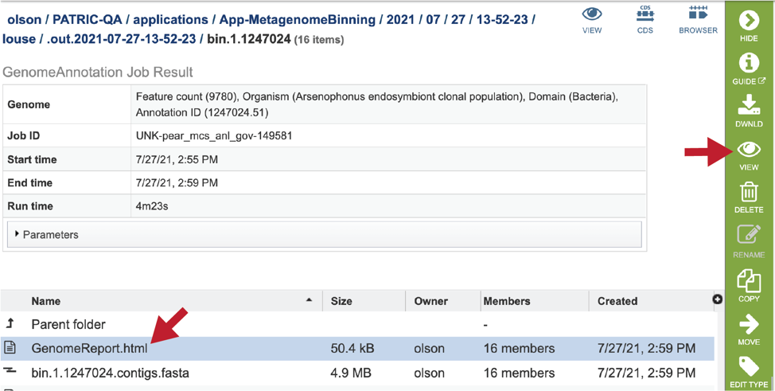The width and height of the screenshot is (775, 391).
Task: Click the top VIEW eye icon beside CDS
Action: (x=592, y=14)
